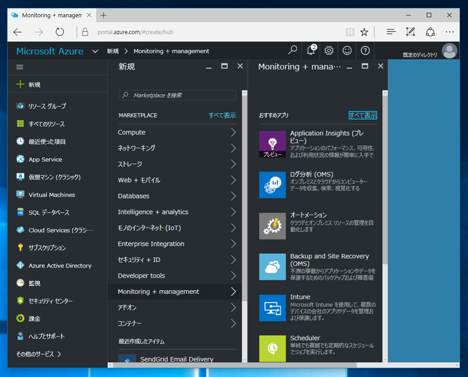
Task: Open Edge web note icon
Action: pos(410,31)
